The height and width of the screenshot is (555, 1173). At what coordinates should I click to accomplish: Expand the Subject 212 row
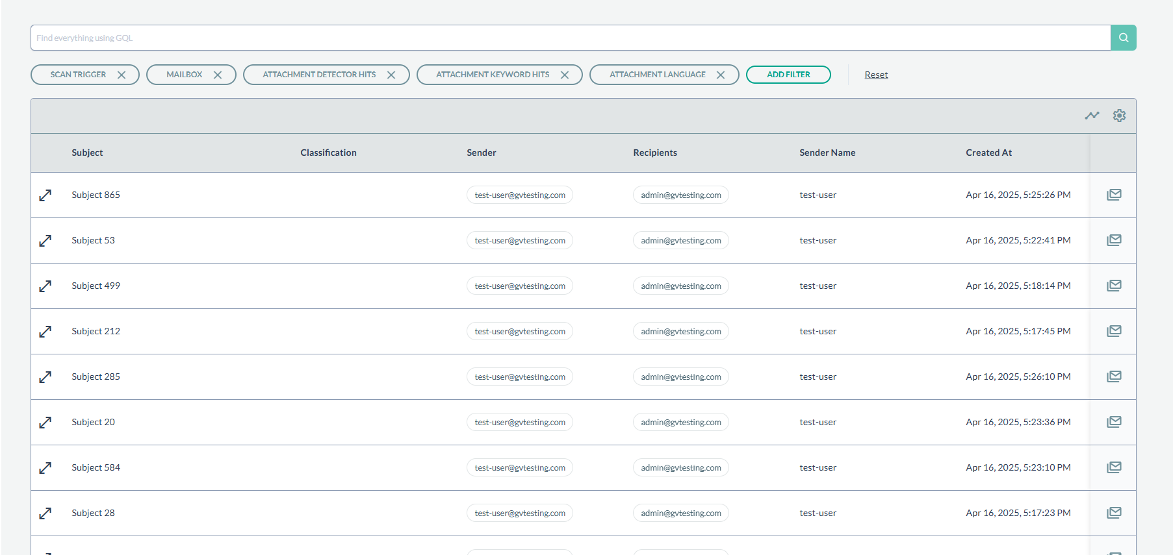(x=45, y=332)
